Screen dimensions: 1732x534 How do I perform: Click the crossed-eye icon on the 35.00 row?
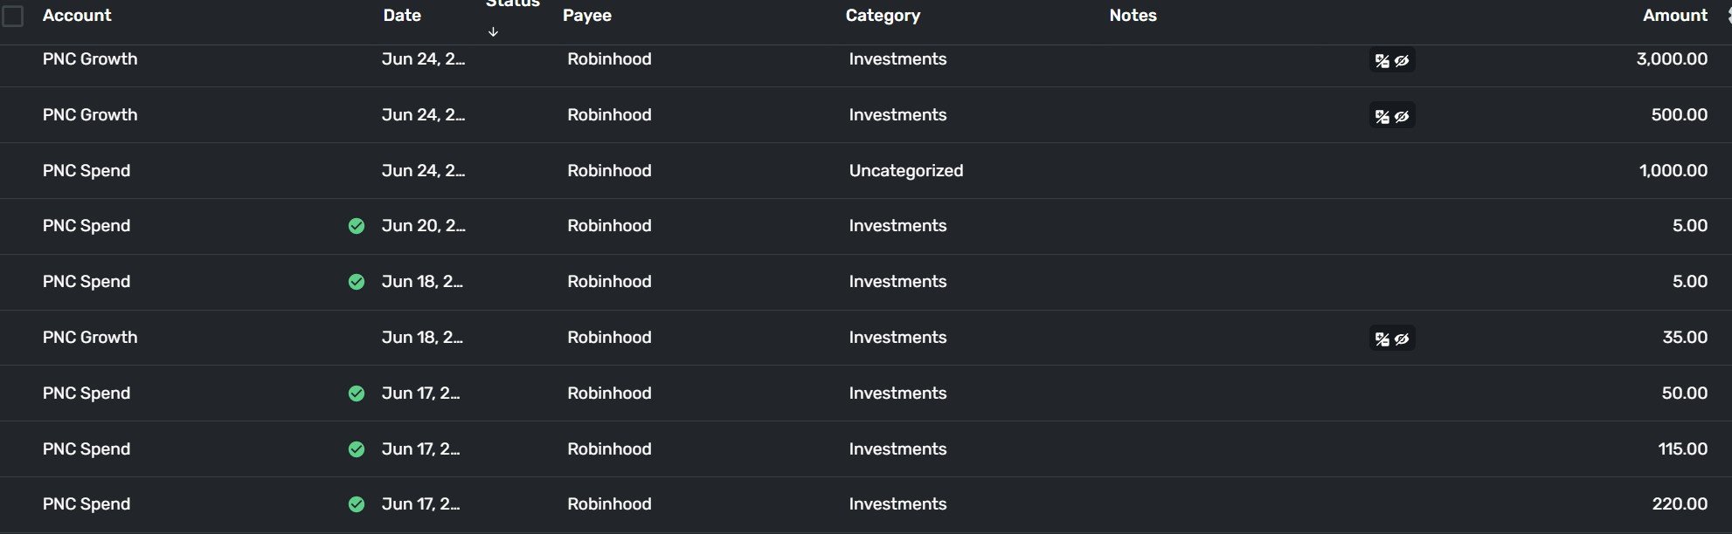1402,339
